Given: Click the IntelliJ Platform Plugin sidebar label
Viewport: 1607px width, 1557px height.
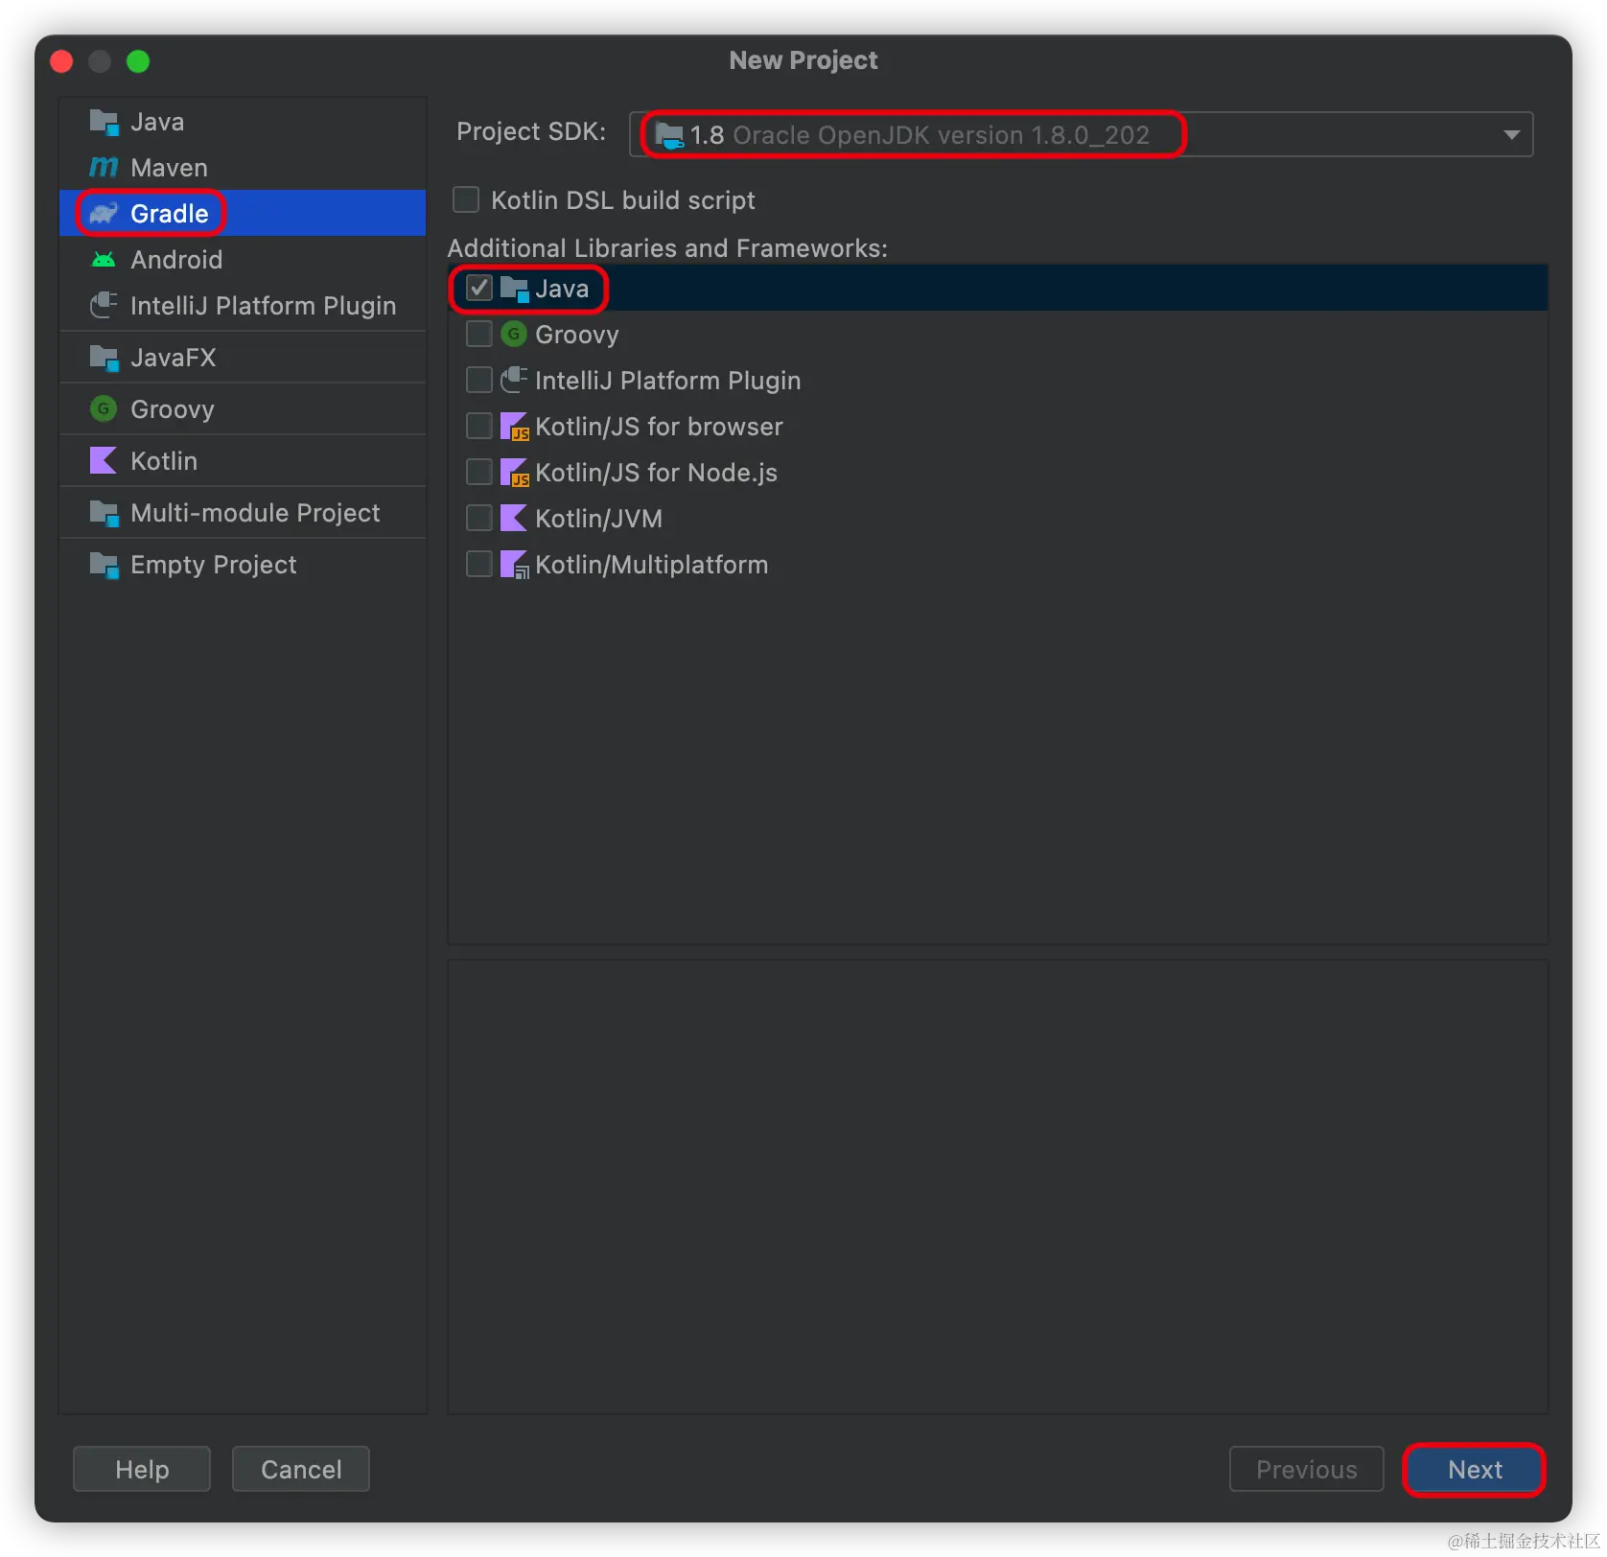Looking at the screenshot, I should tap(264, 306).
